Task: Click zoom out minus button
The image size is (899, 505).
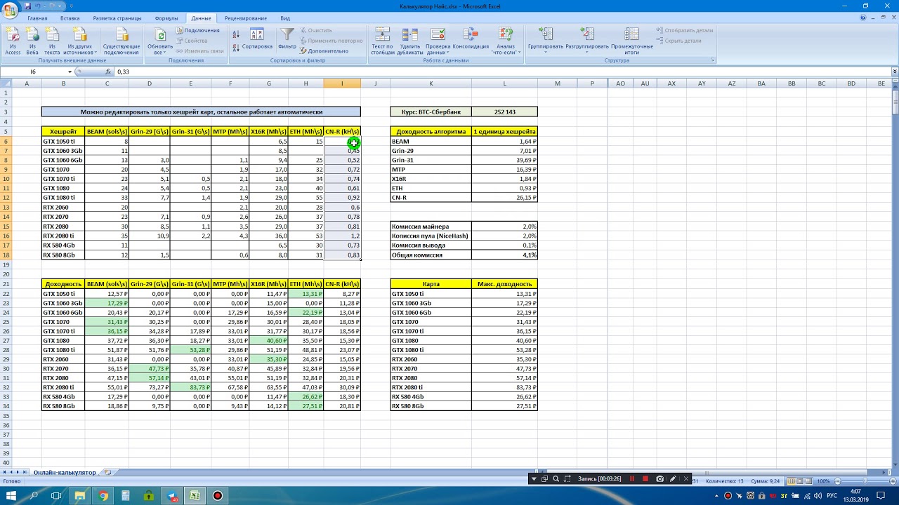Action: click(836, 481)
